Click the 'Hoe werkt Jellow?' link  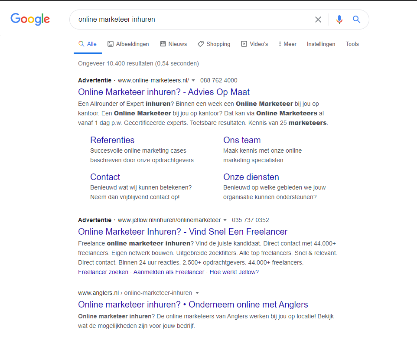tap(235, 272)
